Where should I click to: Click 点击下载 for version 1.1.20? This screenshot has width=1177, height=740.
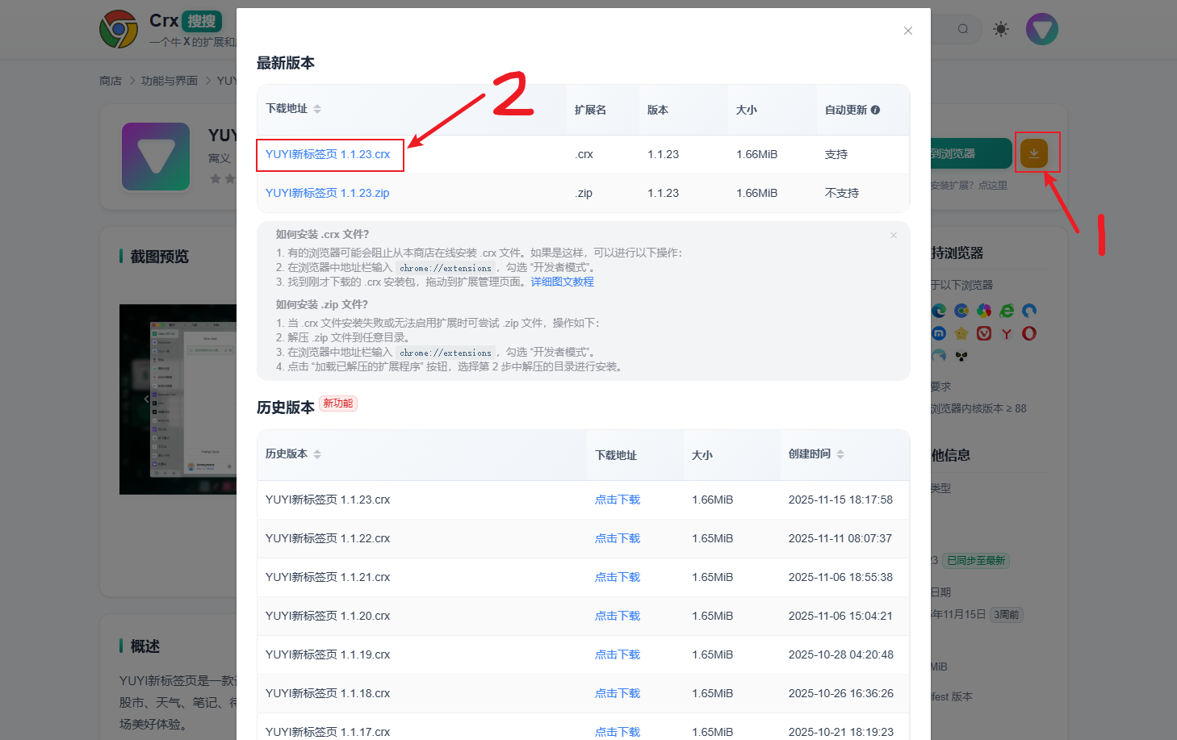pos(618,616)
